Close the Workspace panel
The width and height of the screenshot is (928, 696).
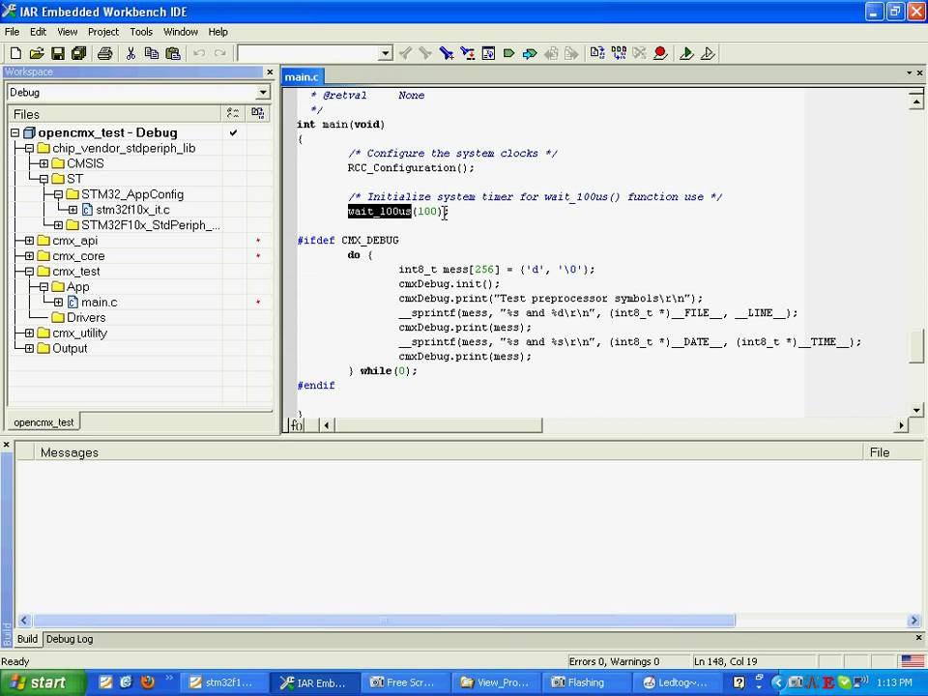pos(270,72)
